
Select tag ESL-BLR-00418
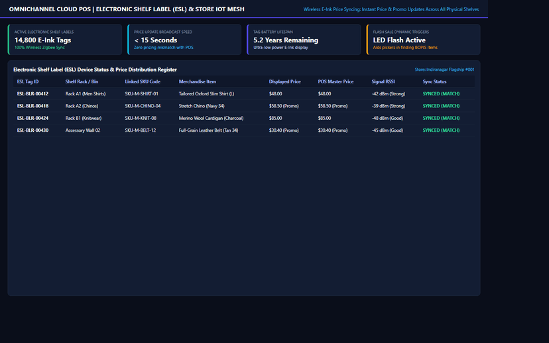point(32,106)
